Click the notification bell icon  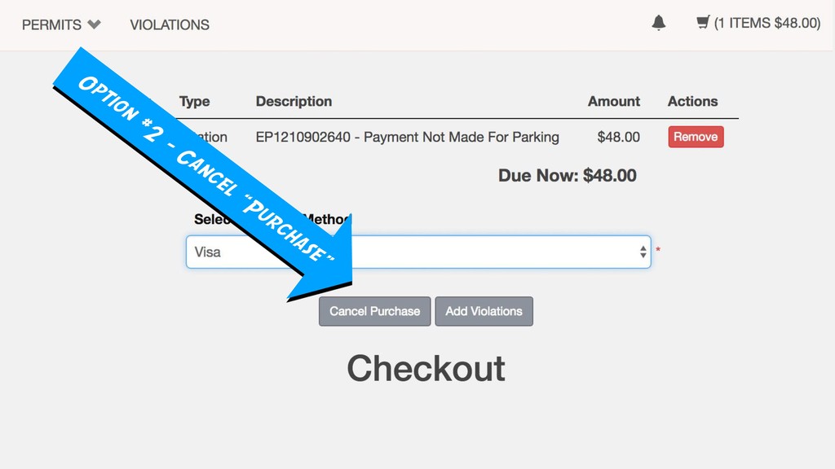pos(659,23)
